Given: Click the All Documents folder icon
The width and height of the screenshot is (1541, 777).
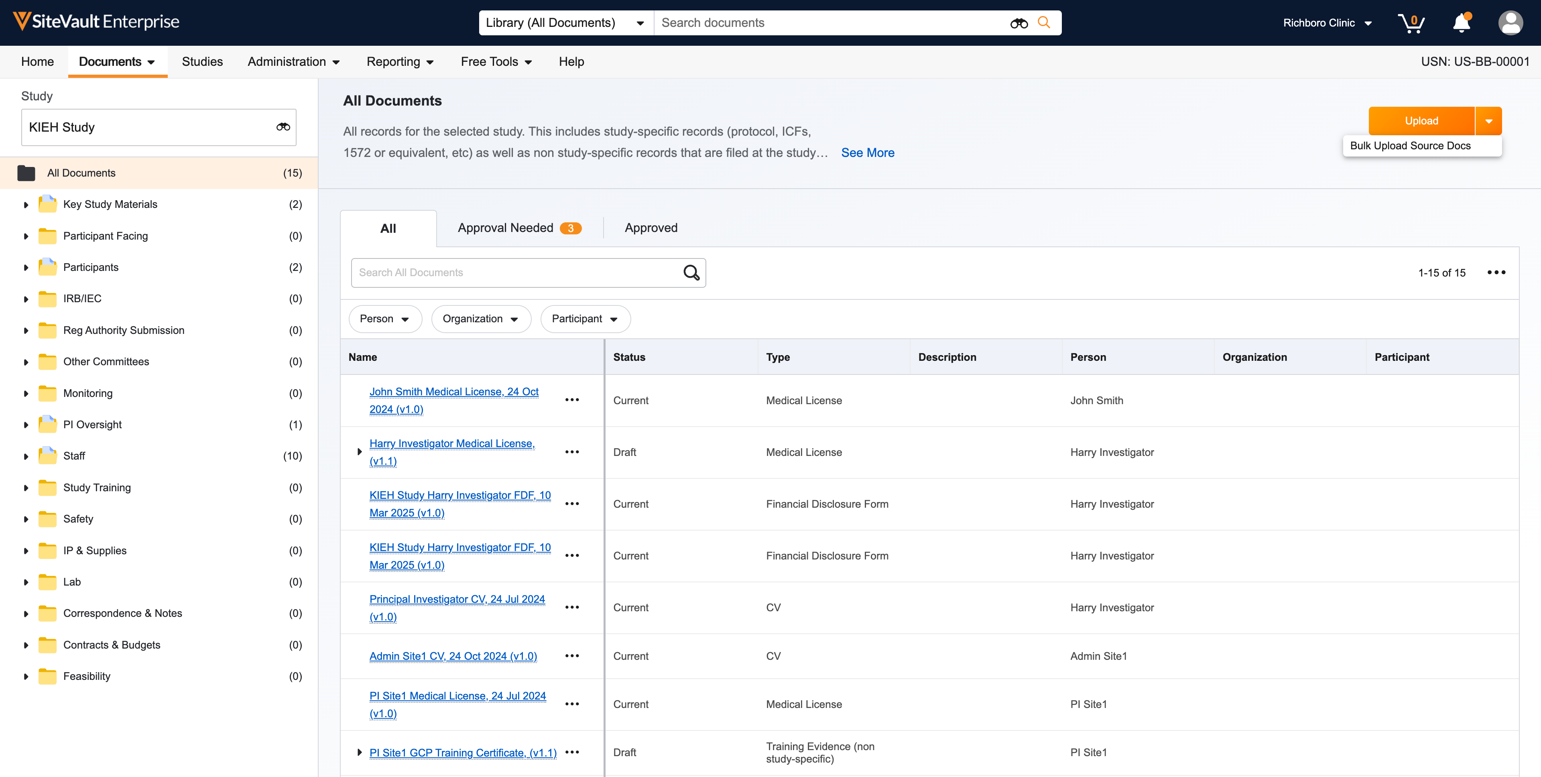Looking at the screenshot, I should (26, 173).
